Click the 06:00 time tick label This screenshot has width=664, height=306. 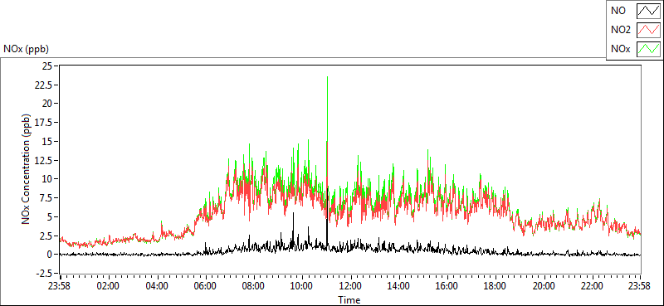point(205,285)
